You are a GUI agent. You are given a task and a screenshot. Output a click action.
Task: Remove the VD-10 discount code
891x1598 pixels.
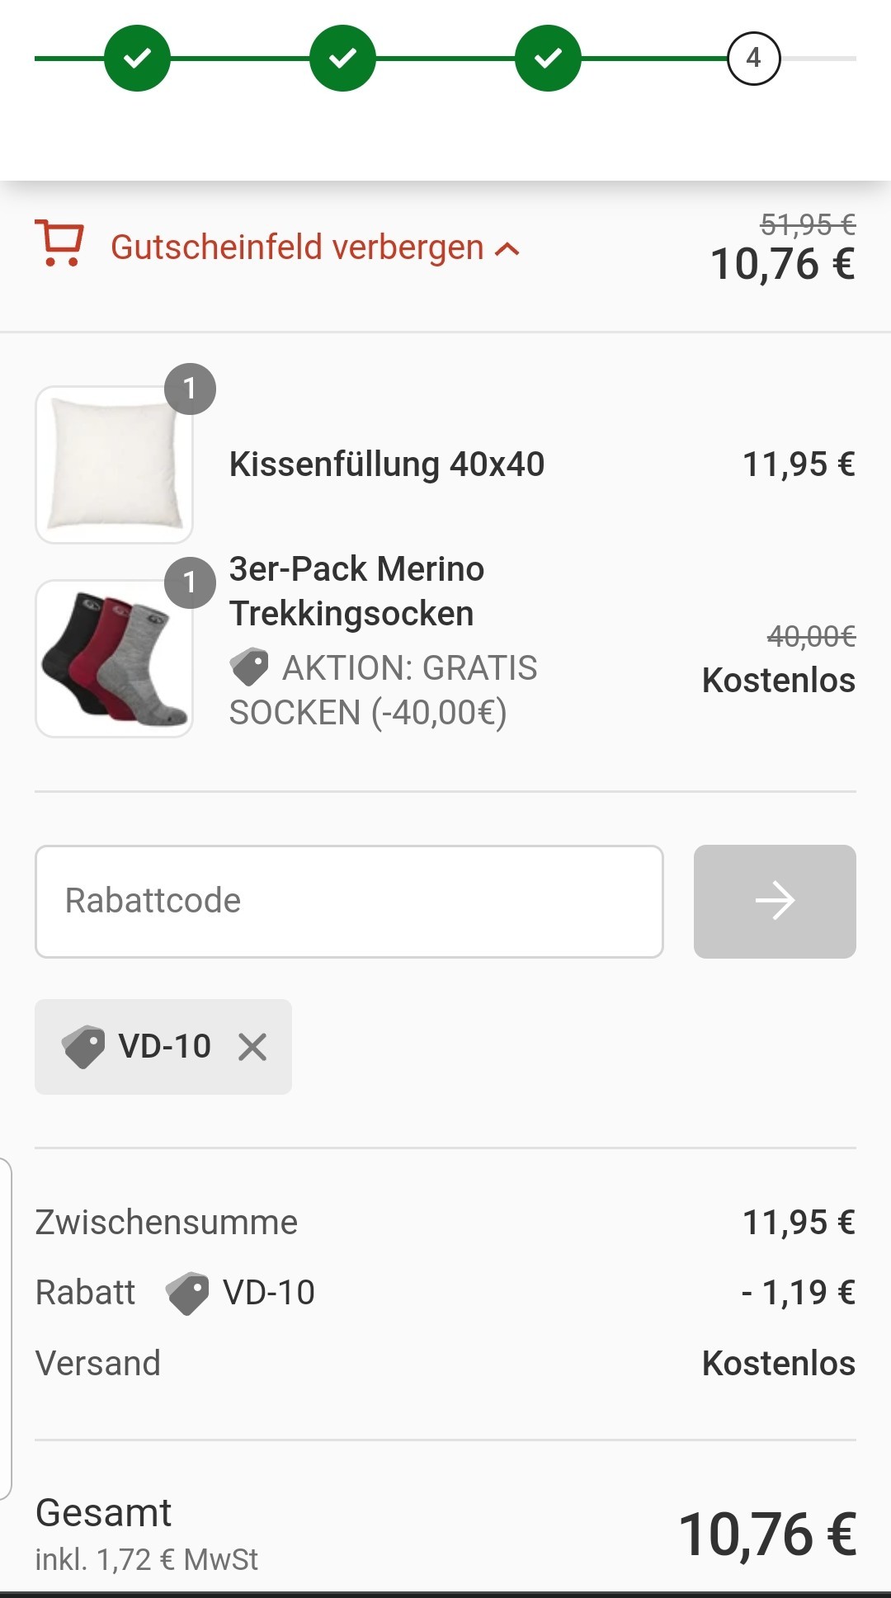(252, 1047)
